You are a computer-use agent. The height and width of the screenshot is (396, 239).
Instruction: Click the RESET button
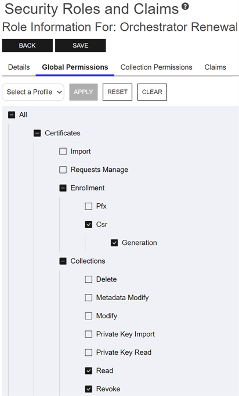(117, 92)
